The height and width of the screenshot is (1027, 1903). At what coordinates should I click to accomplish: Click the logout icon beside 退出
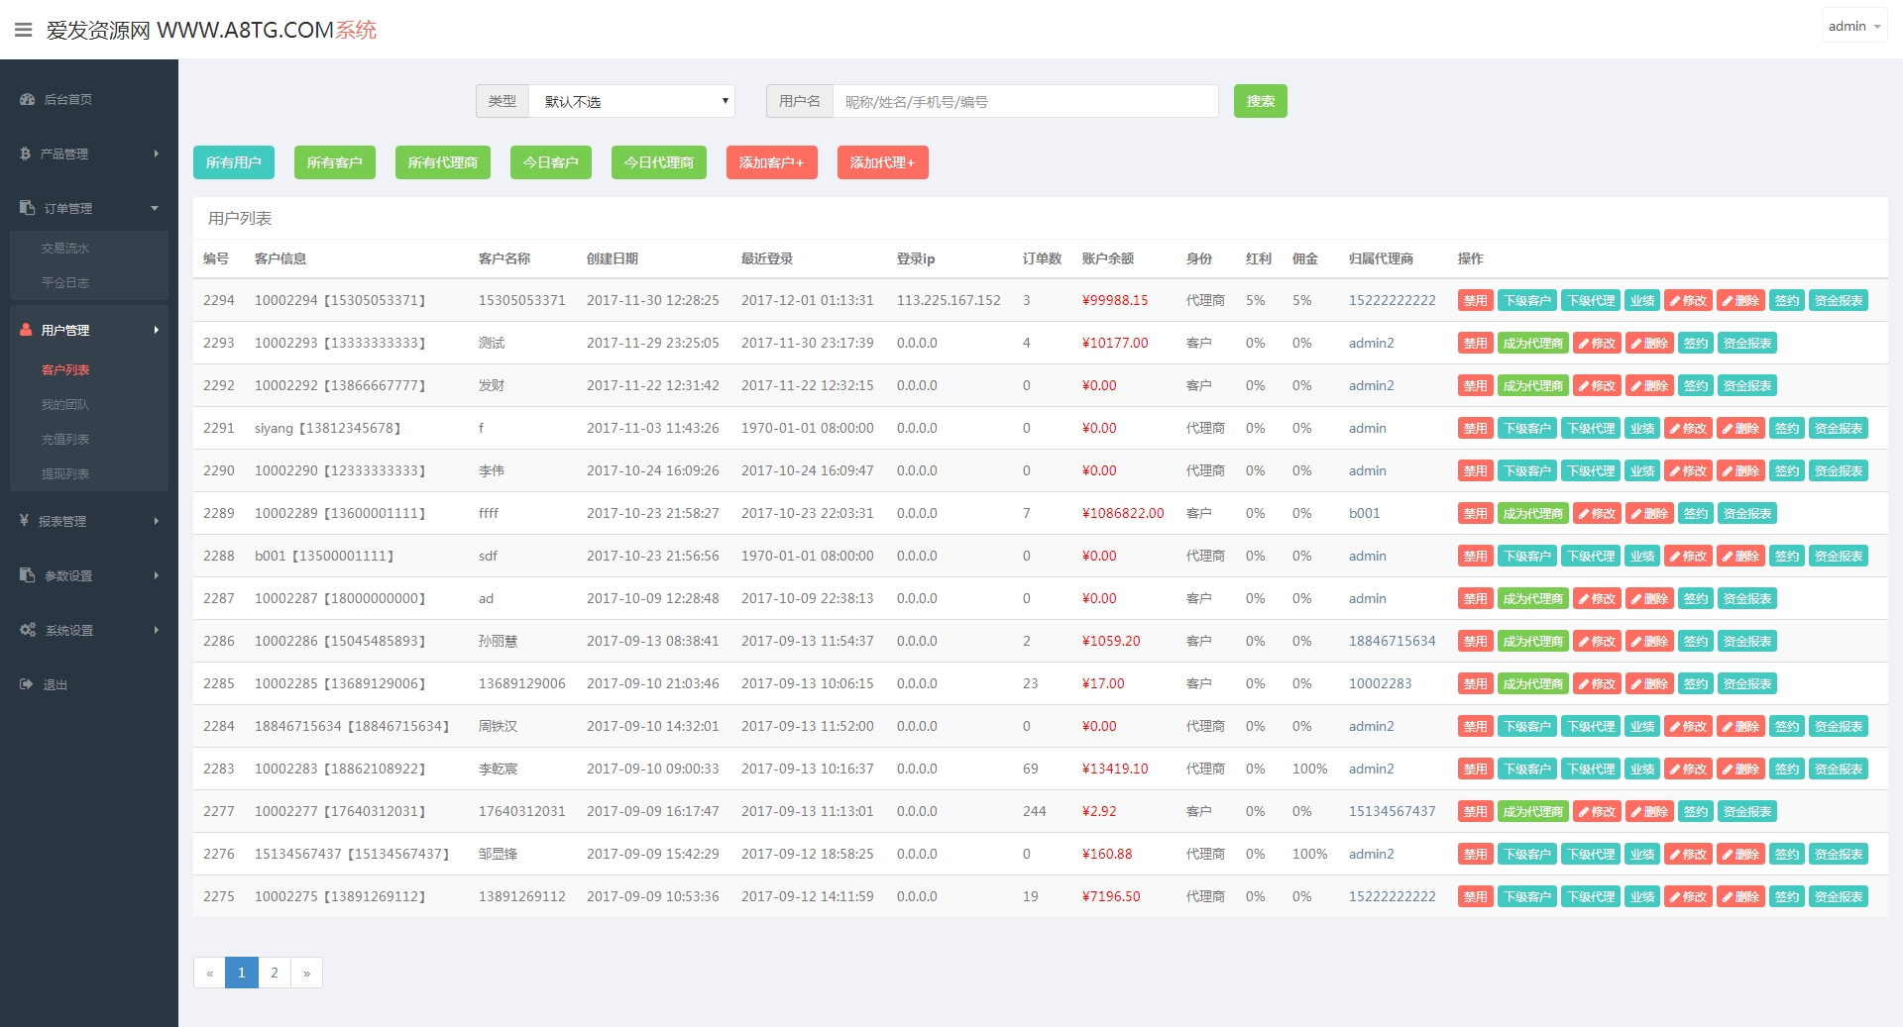[x=27, y=684]
